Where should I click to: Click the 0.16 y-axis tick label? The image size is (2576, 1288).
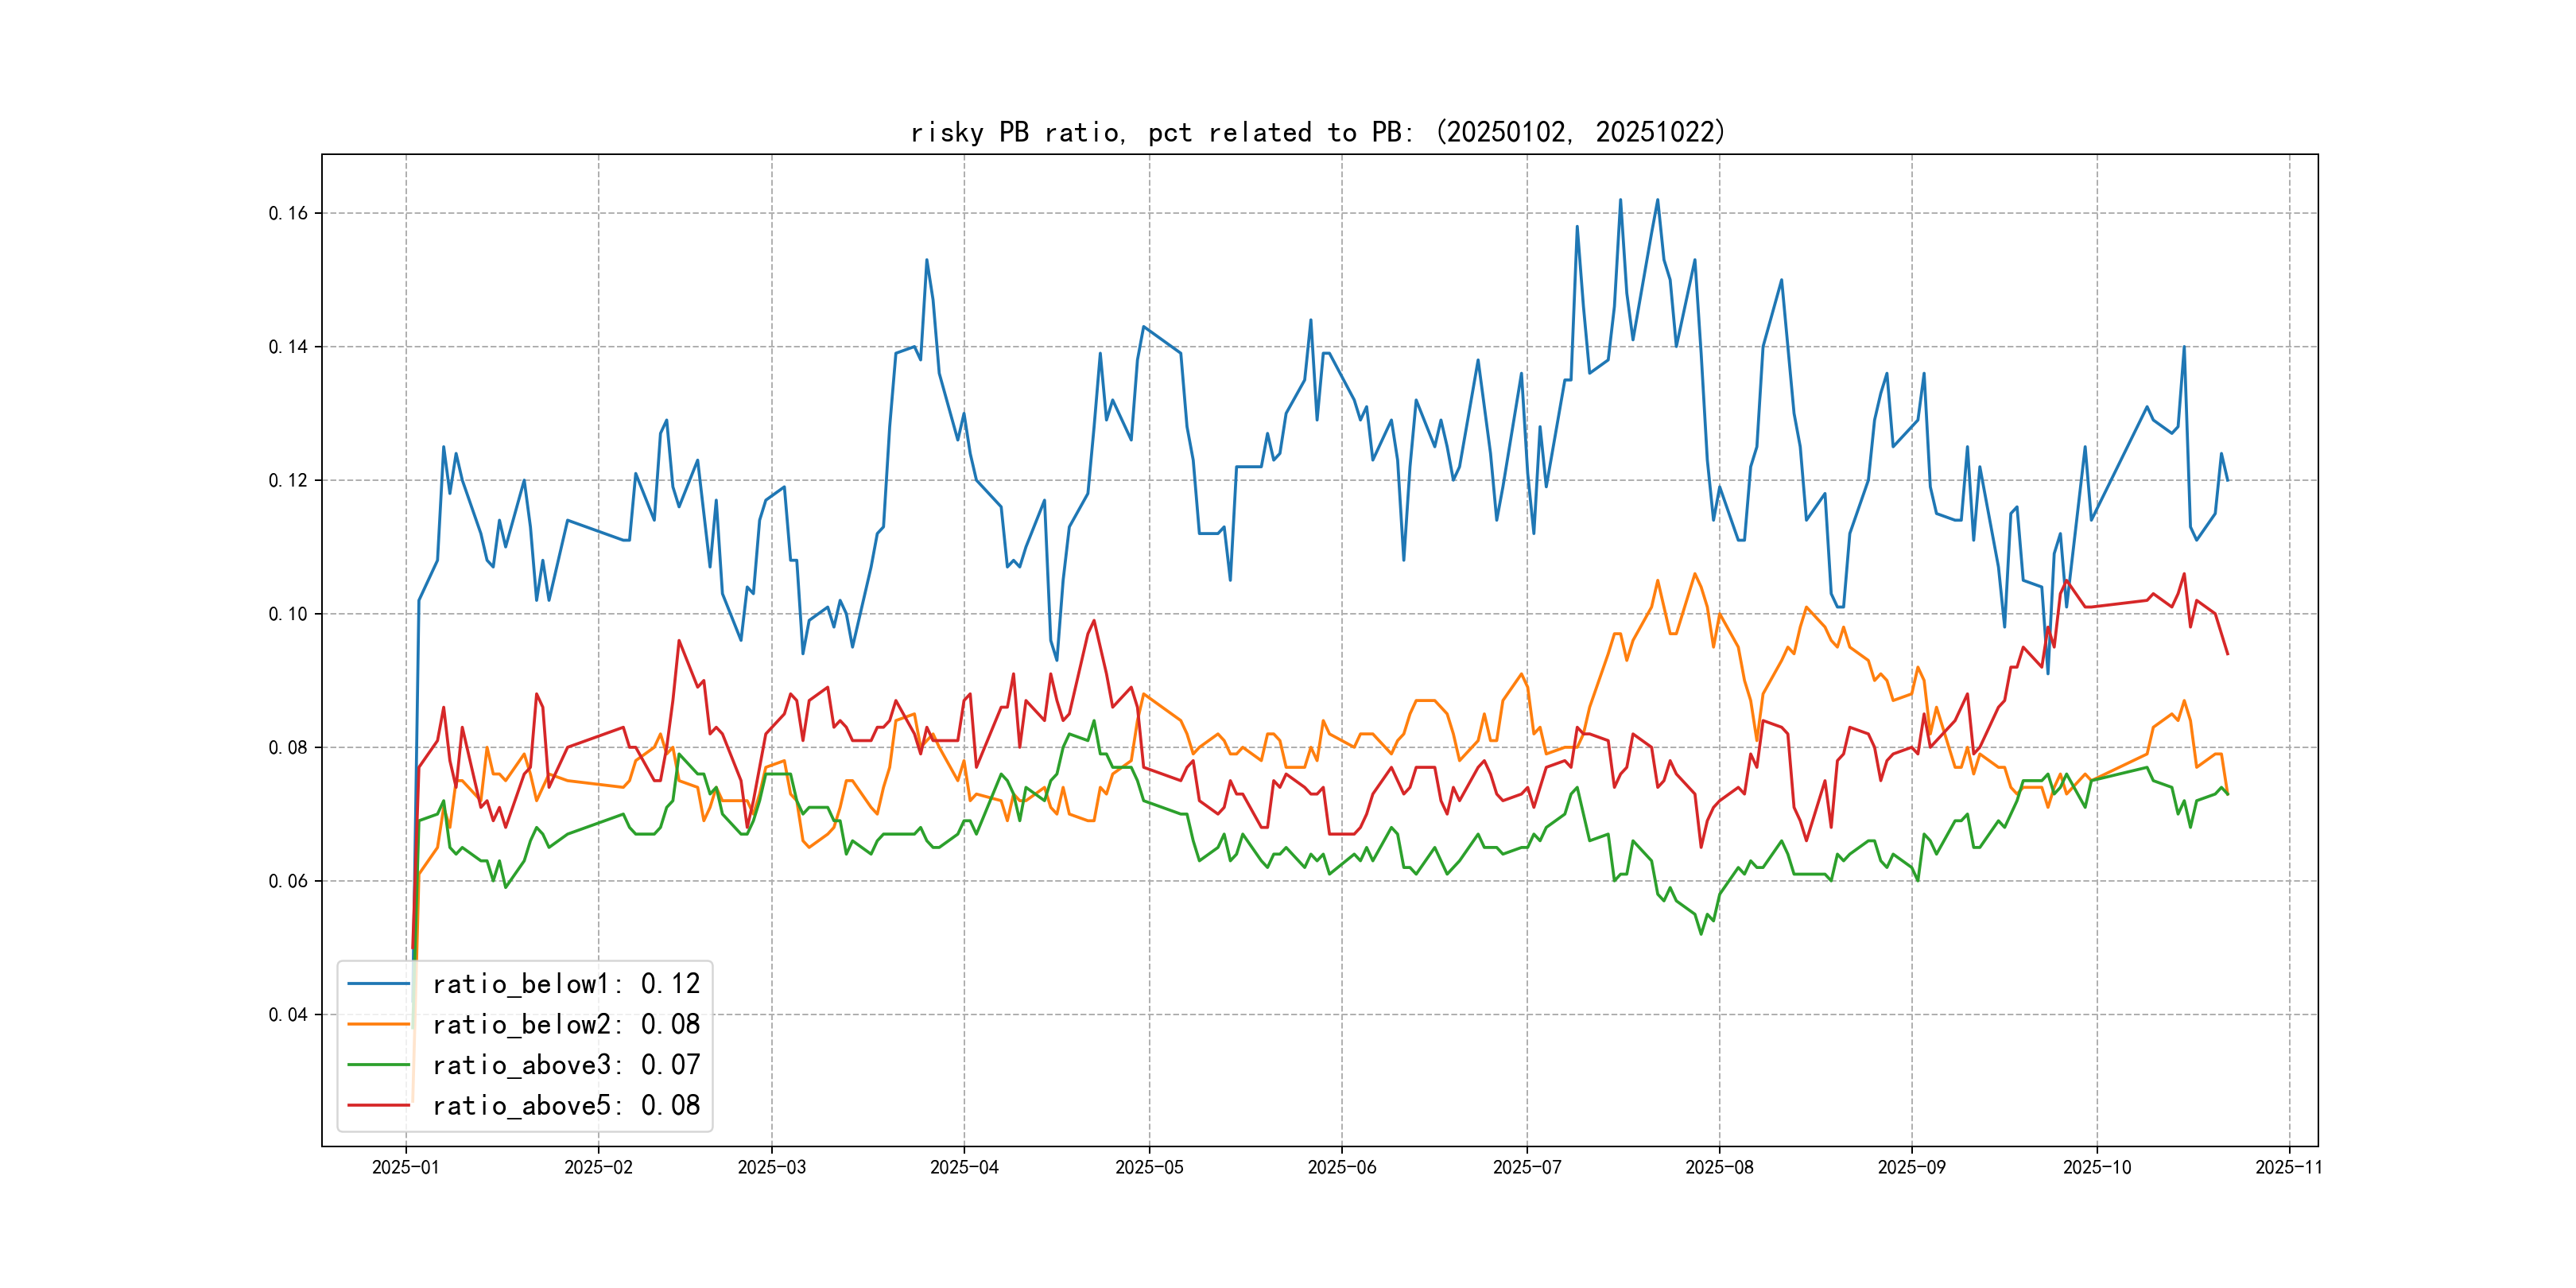pyautogui.click(x=288, y=213)
